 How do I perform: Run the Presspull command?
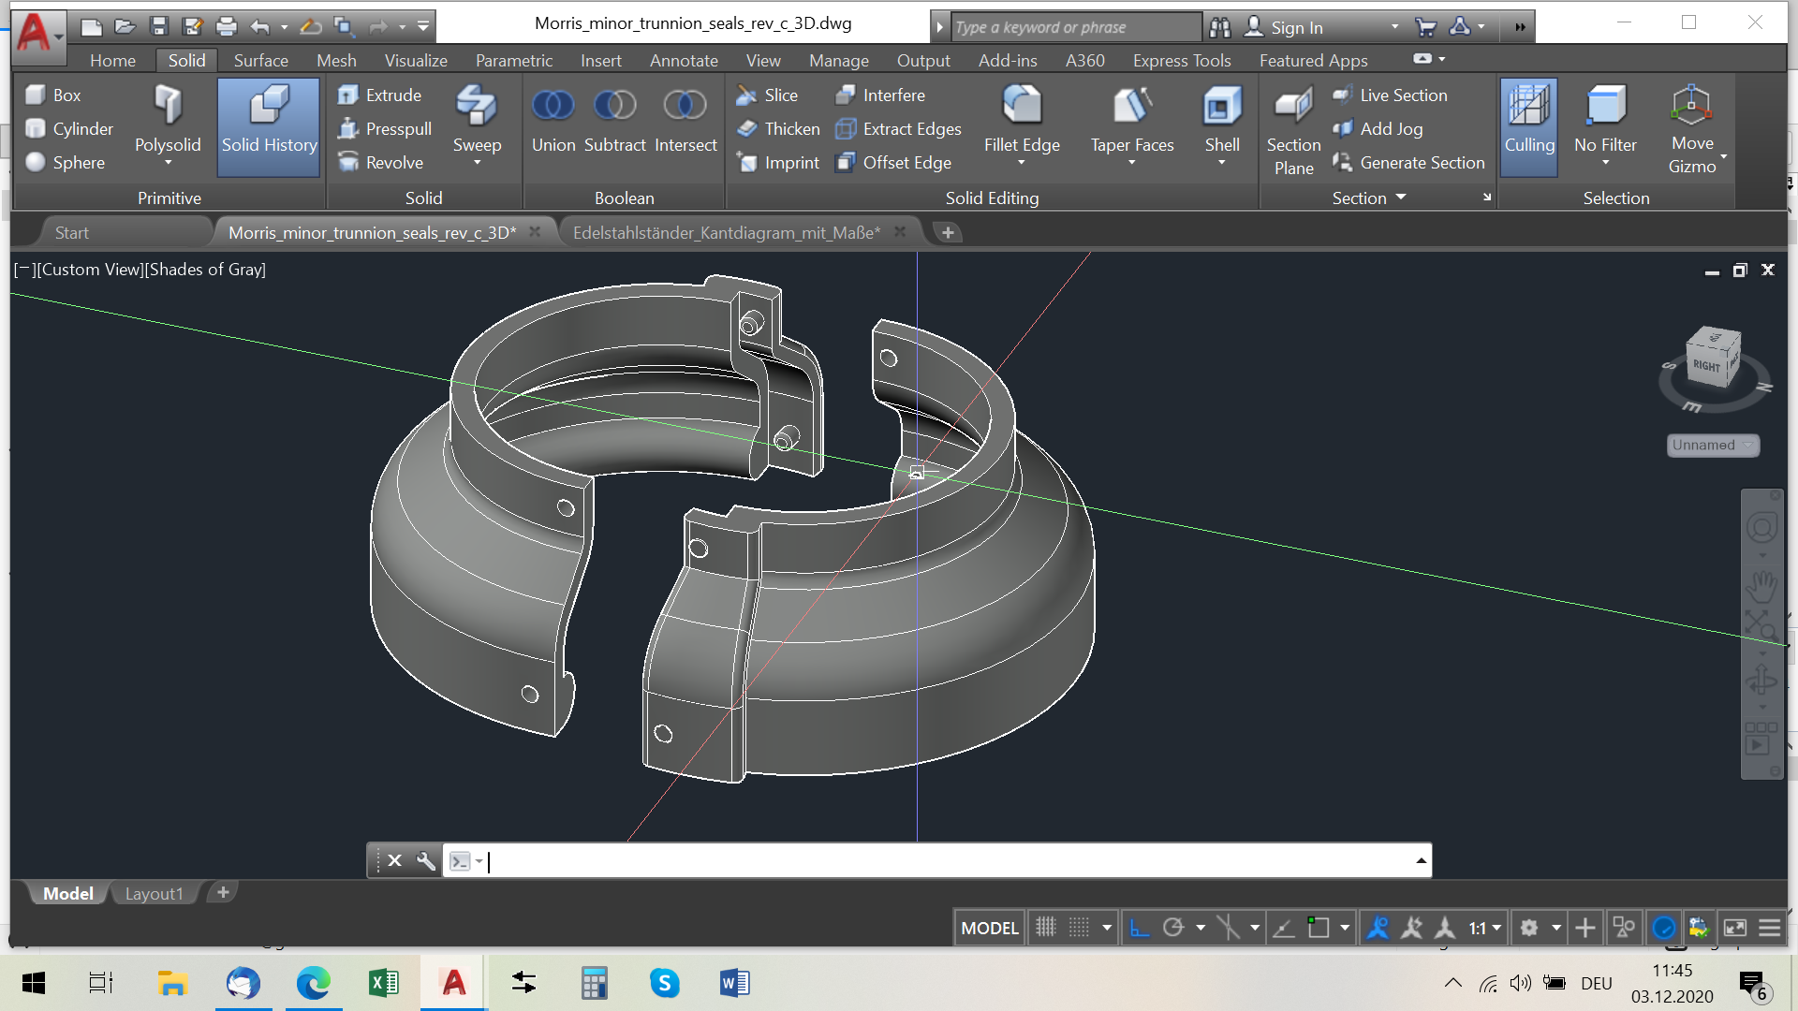click(385, 128)
